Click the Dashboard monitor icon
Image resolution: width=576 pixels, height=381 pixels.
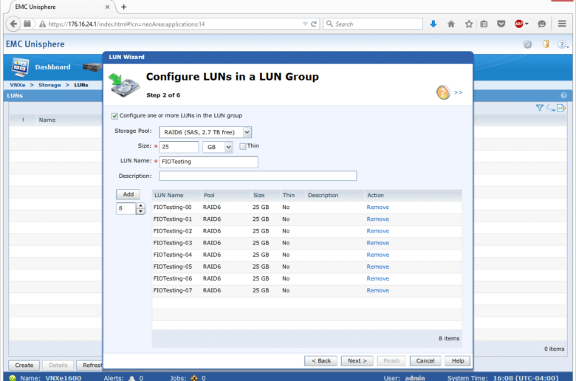(x=20, y=67)
